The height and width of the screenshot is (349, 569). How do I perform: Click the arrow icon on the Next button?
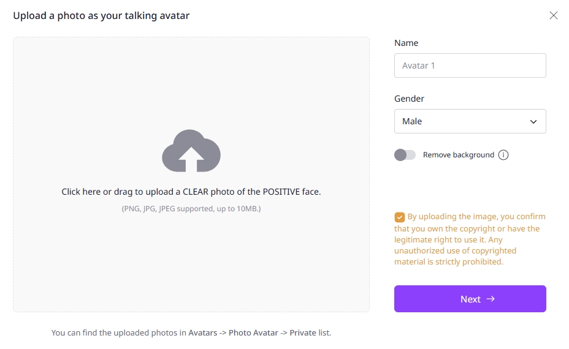491,299
